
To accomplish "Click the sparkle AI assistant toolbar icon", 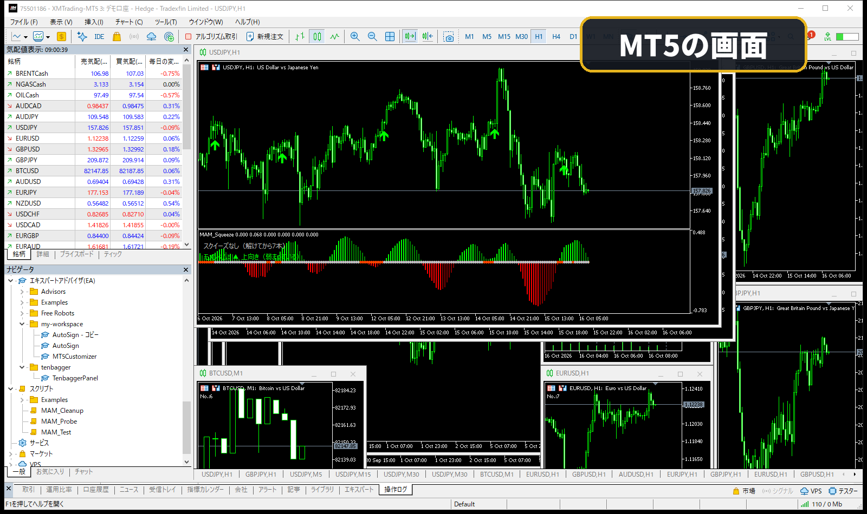I will (82, 37).
